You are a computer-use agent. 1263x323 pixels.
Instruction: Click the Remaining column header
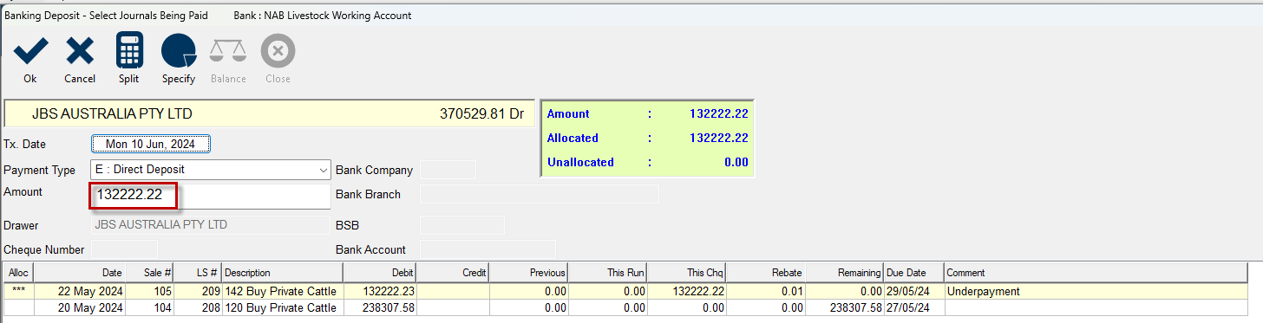point(843,273)
